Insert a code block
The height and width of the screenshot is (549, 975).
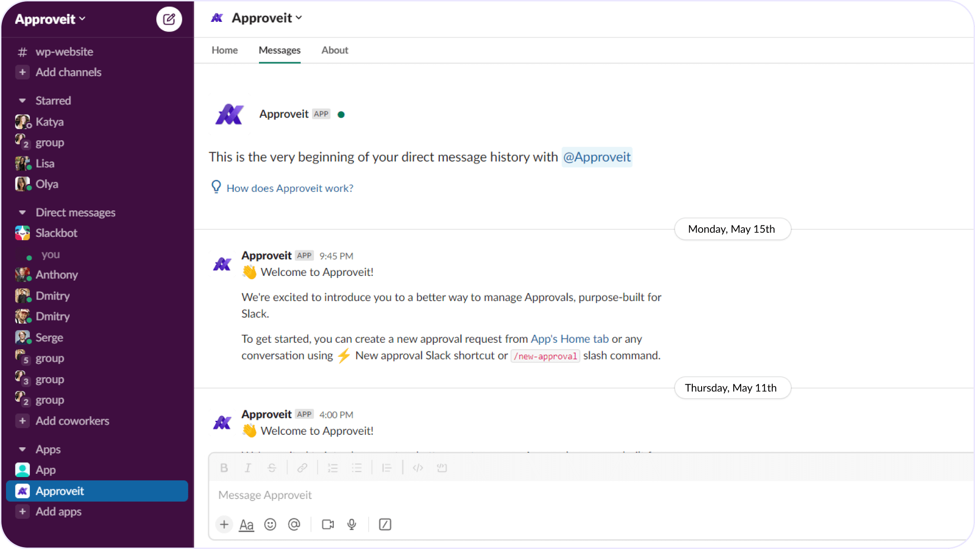(x=442, y=468)
